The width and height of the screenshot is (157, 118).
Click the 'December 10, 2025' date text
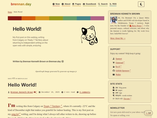[50, 92]
